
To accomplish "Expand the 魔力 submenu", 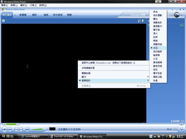I will pyautogui.click(x=114, y=77).
